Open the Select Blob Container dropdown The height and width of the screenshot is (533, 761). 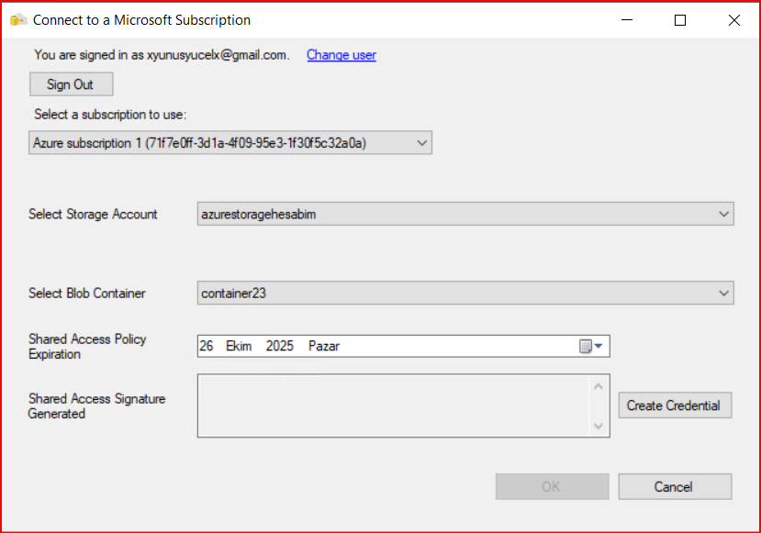723,294
